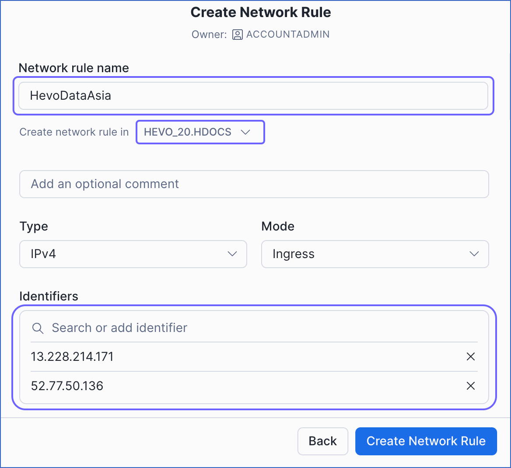The width and height of the screenshot is (511, 468).
Task: Select the 52.77.50.136 identifier entry
Action: (x=67, y=386)
